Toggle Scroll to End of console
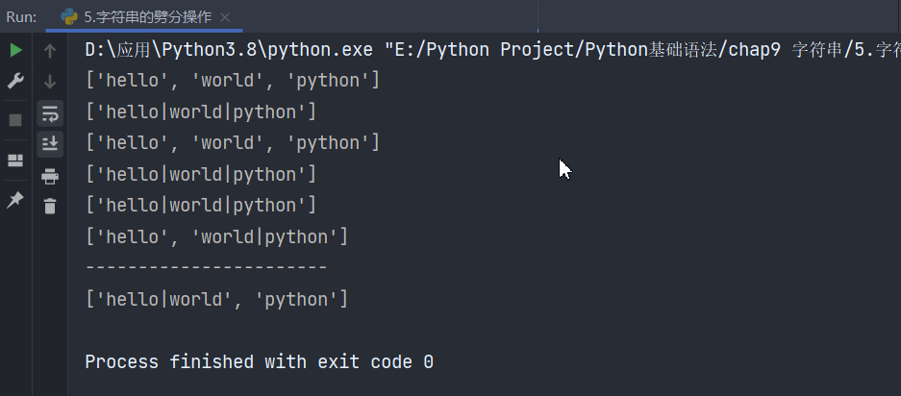The height and width of the screenshot is (396, 901). point(50,144)
